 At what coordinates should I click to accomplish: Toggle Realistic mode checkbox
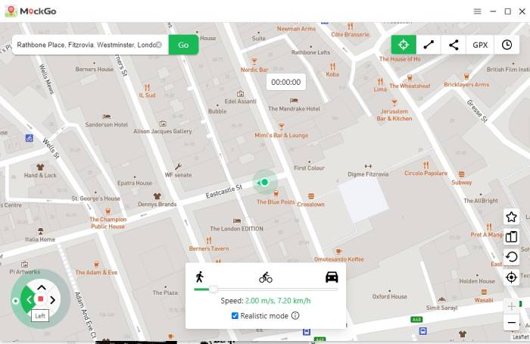click(235, 316)
